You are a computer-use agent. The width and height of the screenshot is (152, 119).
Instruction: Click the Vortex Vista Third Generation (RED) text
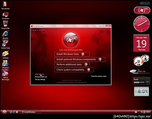click(71, 50)
